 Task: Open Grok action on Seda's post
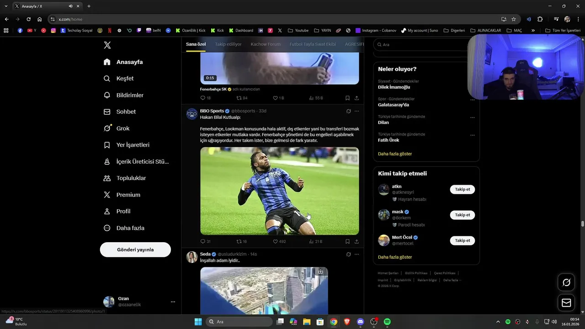coord(348,254)
